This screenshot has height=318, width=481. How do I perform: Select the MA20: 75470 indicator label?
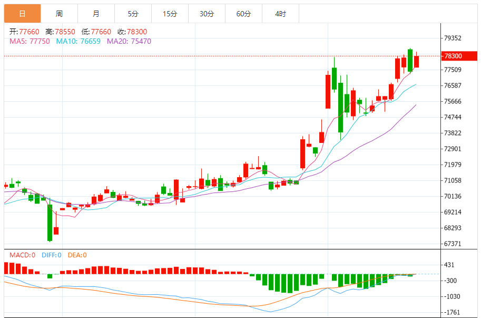(129, 41)
